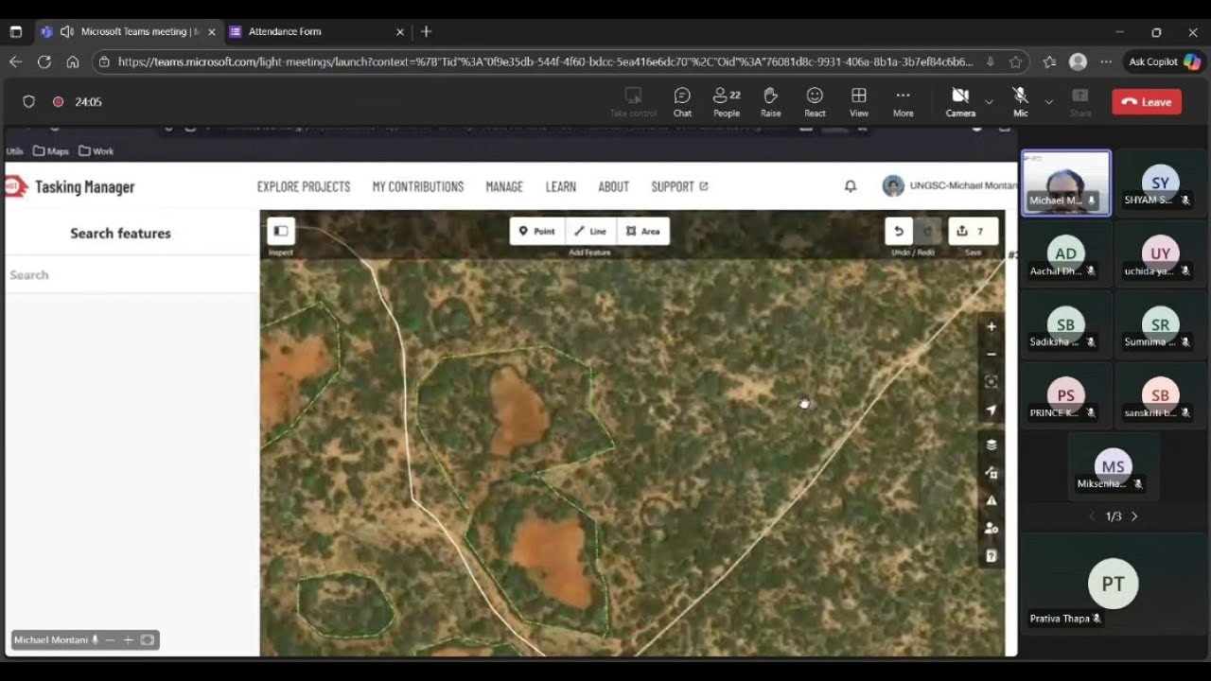This screenshot has width=1211, height=681.
Task: Open the Background layers settings panel
Action: (x=992, y=445)
